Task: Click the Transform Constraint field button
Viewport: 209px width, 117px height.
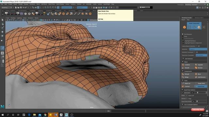Action: [x=201, y=55]
